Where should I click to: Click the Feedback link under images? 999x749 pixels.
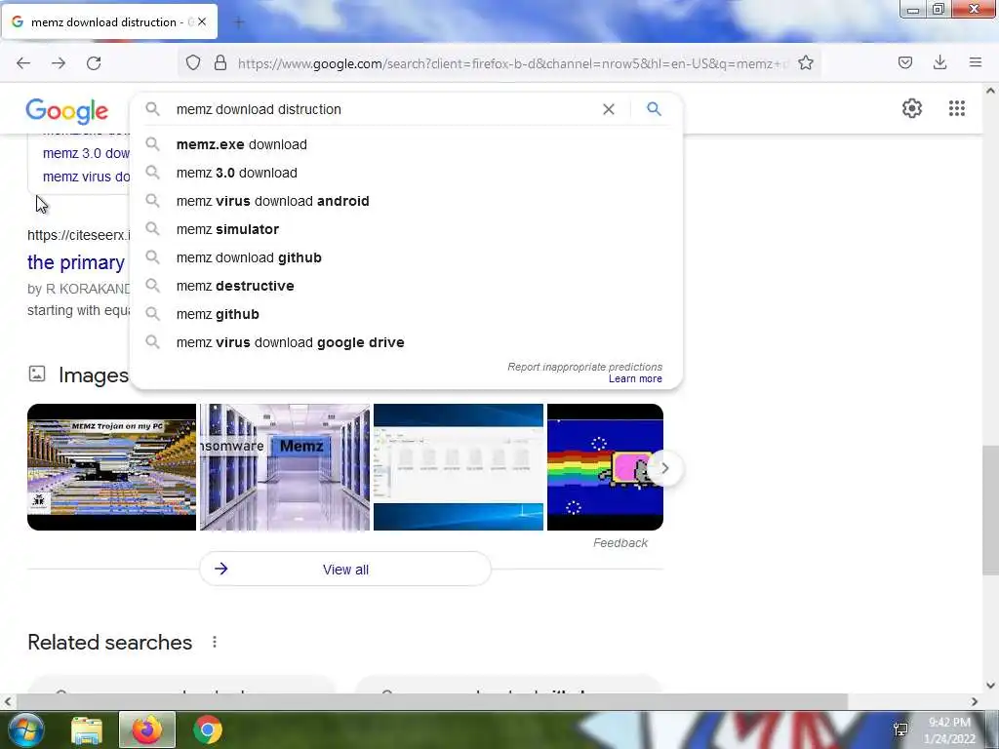(619, 543)
